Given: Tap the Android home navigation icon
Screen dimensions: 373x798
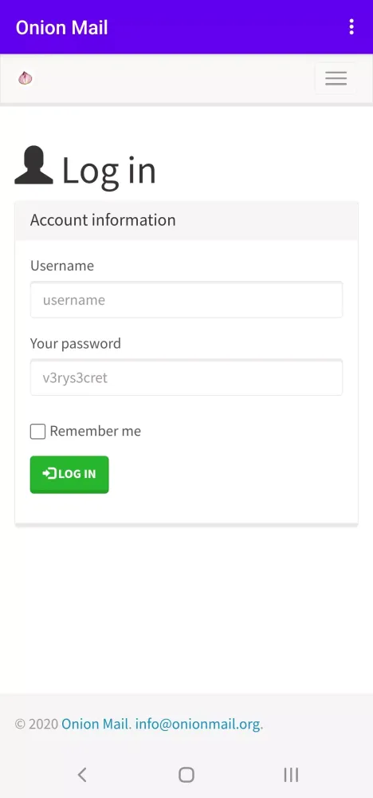Looking at the screenshot, I should 186,775.
